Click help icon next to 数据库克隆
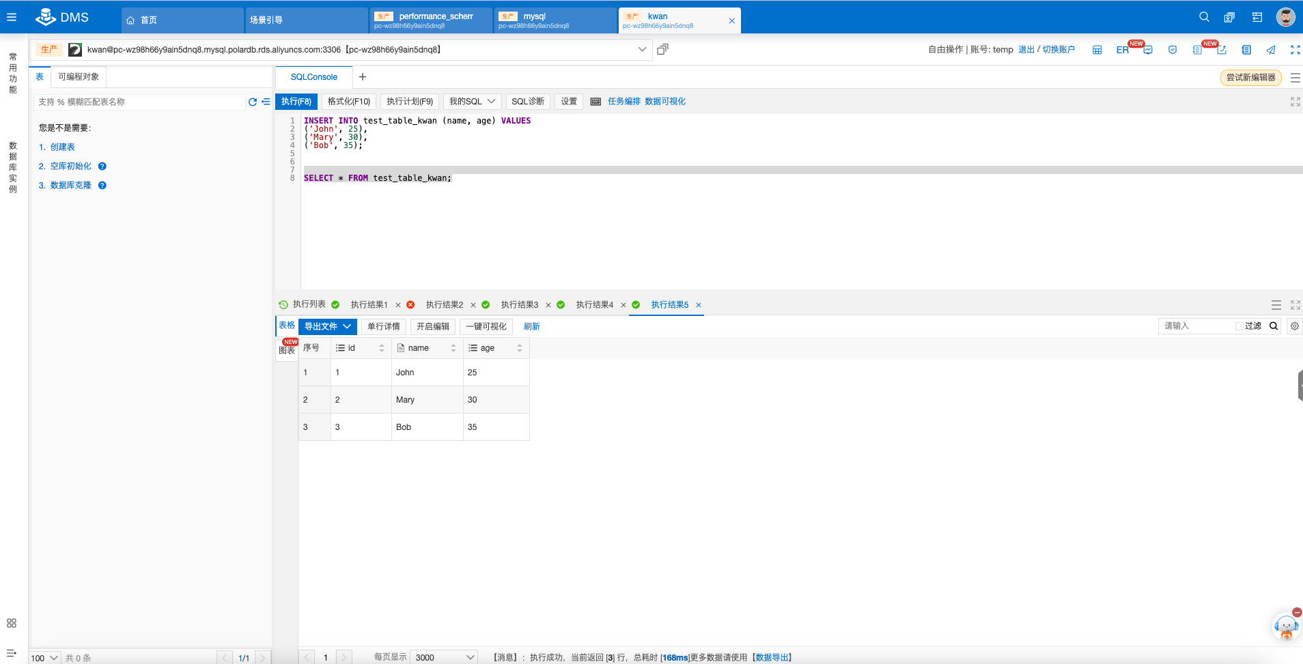1303x664 pixels. click(x=102, y=186)
